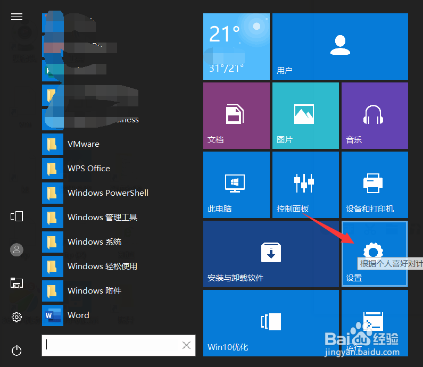
Task: Click the Windows 附件 folder icon
Action: [x=53, y=291]
